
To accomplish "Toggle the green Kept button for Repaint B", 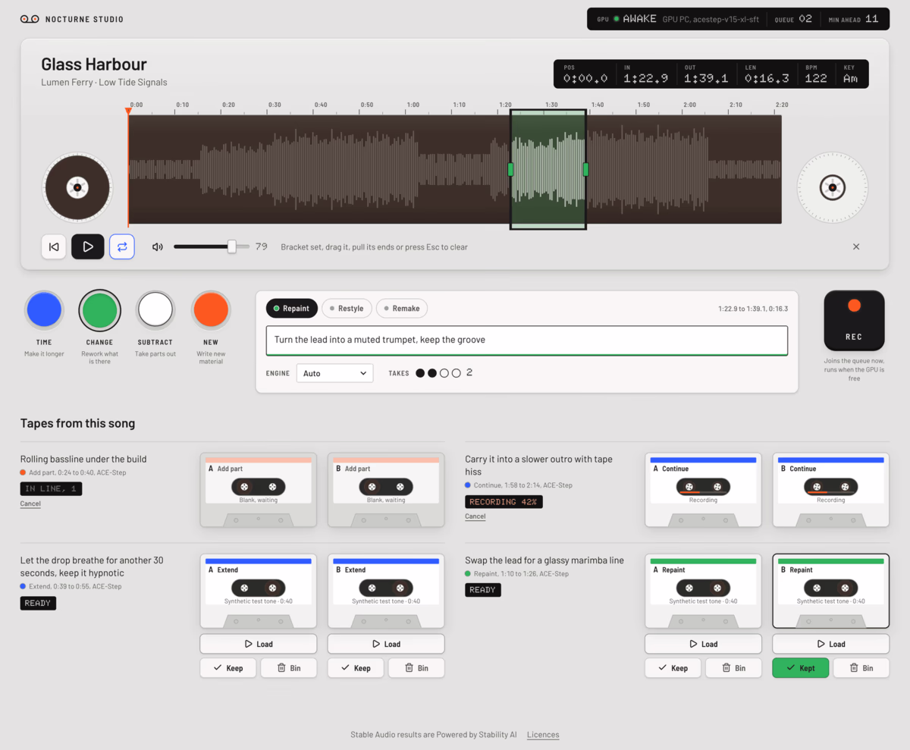I will click(800, 668).
